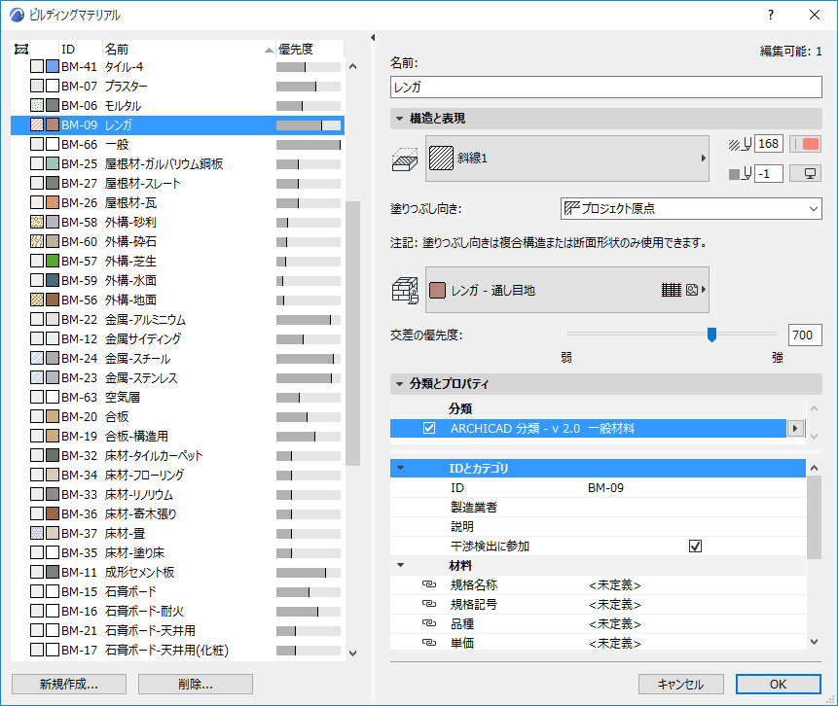838x706 pixels.
Task: Collapse the left list panel with the arrow
Action: tap(373, 37)
